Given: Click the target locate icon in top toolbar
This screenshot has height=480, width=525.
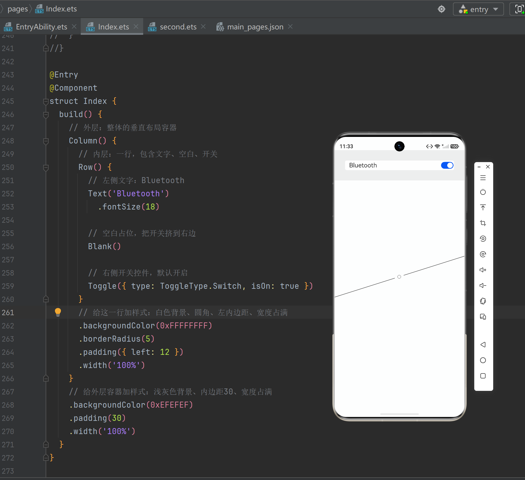Looking at the screenshot, I should pos(441,9).
